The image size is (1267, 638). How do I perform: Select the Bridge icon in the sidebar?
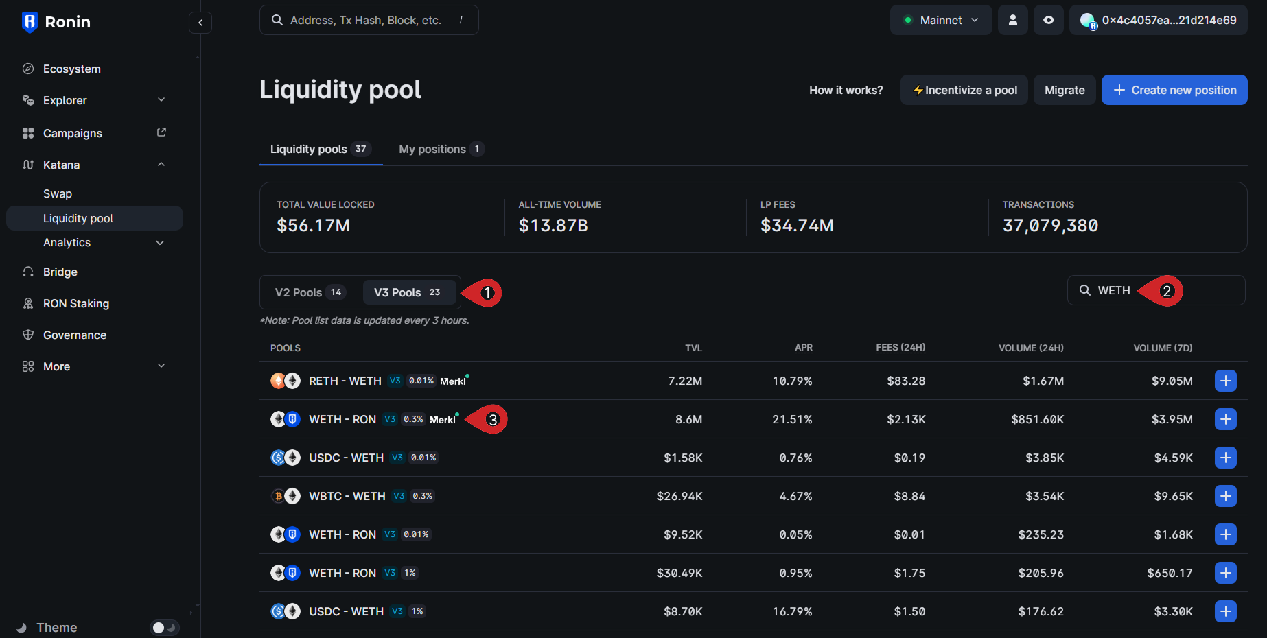point(27,272)
